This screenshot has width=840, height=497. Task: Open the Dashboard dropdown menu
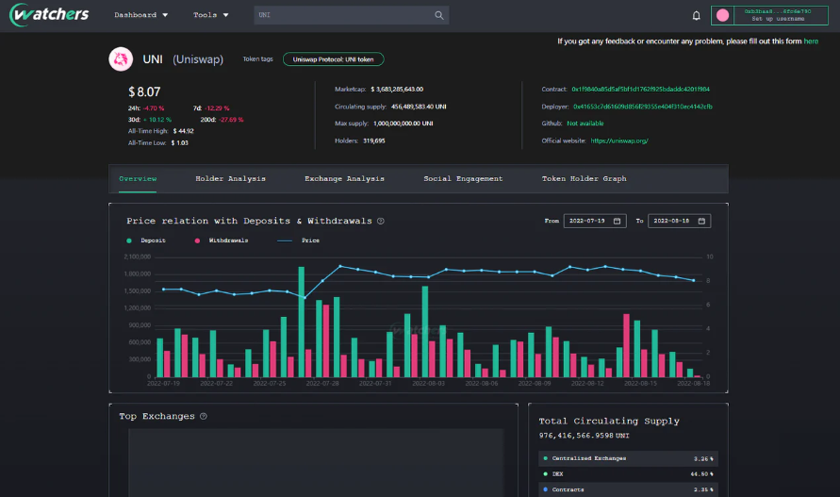click(x=140, y=15)
